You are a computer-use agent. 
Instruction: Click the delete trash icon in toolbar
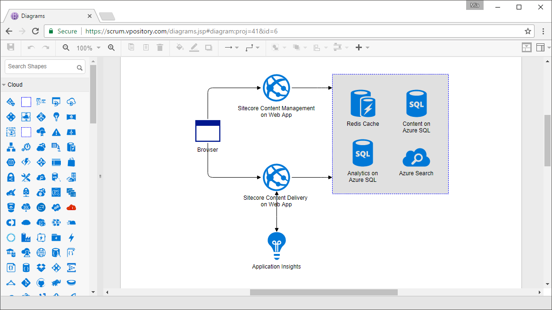[x=160, y=47]
